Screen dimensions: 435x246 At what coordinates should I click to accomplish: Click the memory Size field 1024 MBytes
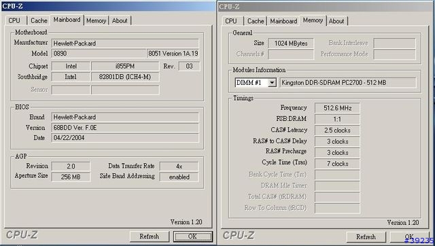coord(291,43)
